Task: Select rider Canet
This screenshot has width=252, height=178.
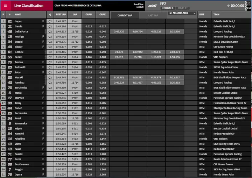Action: (18, 108)
